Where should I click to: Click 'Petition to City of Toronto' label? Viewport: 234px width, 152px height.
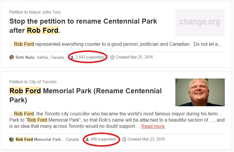coord(33,82)
